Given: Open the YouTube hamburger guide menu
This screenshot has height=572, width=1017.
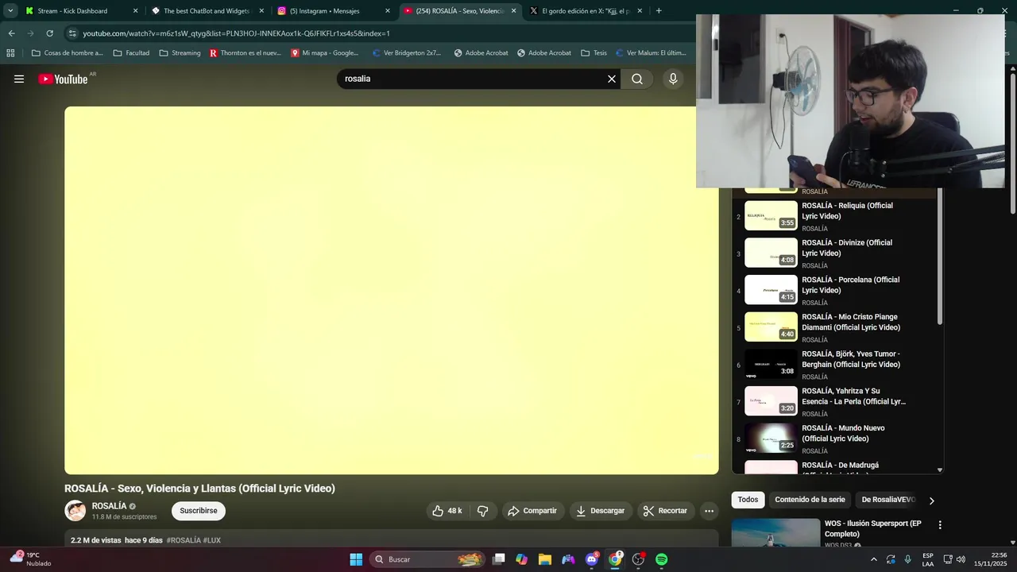Looking at the screenshot, I should point(19,79).
